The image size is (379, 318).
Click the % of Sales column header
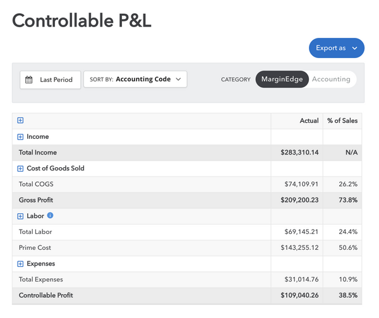tap(342, 121)
